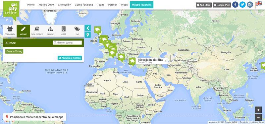The width and height of the screenshot is (265, 124).
Task: Expand the Filosofia in giardino popup arrow
Action: [166, 61]
